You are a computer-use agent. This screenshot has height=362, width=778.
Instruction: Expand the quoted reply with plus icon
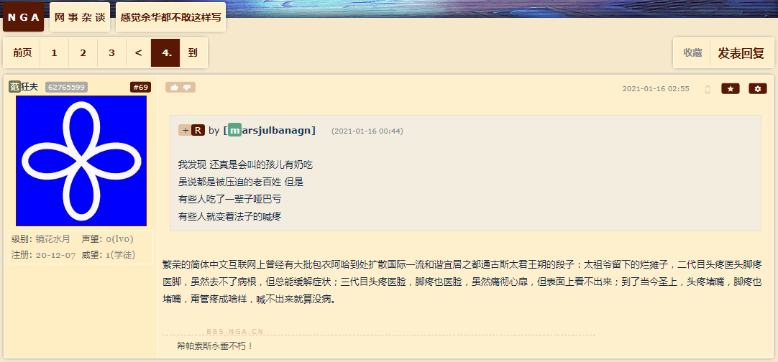tap(185, 131)
